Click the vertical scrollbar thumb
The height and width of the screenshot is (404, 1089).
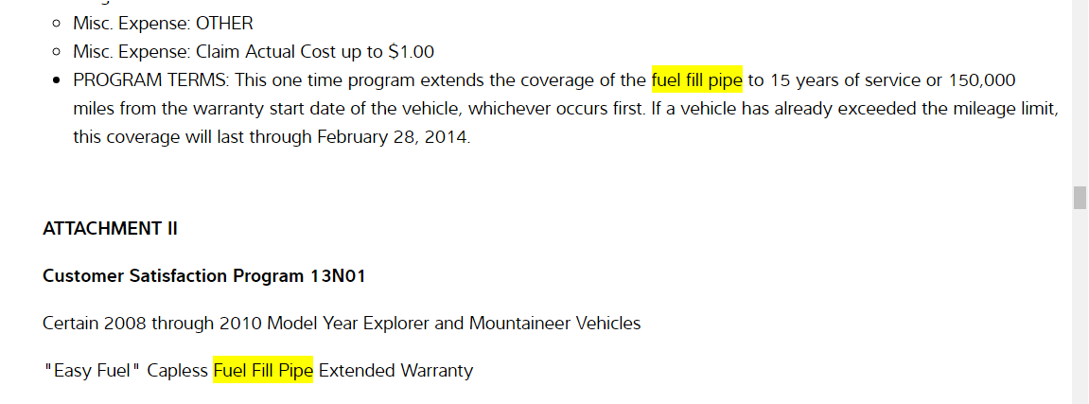pos(1080,198)
